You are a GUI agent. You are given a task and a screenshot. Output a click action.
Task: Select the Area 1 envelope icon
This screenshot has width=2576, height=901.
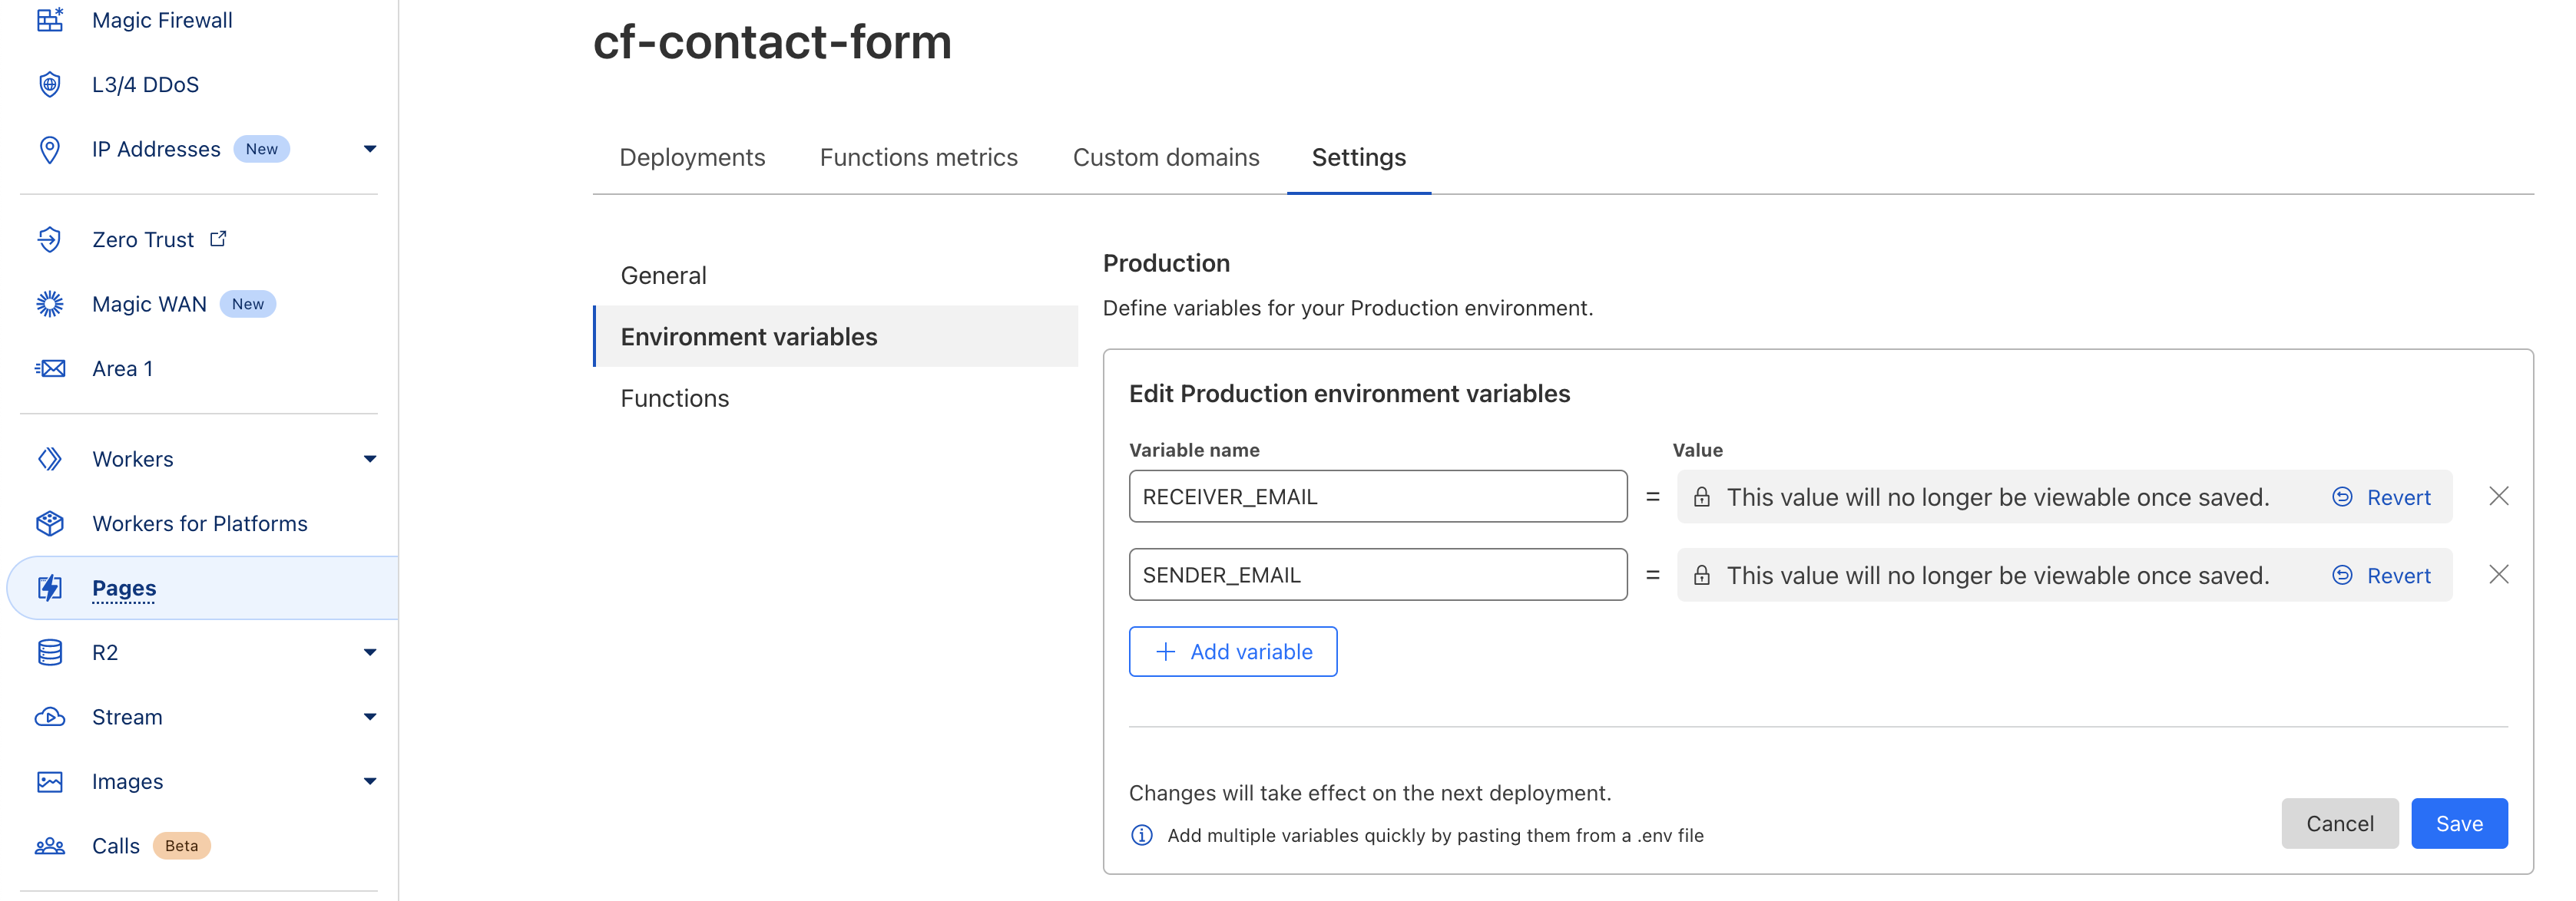[x=49, y=368]
